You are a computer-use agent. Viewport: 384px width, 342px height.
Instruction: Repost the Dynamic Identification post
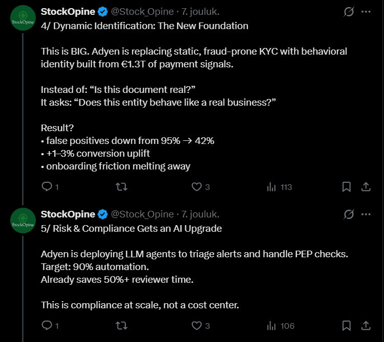pos(122,187)
